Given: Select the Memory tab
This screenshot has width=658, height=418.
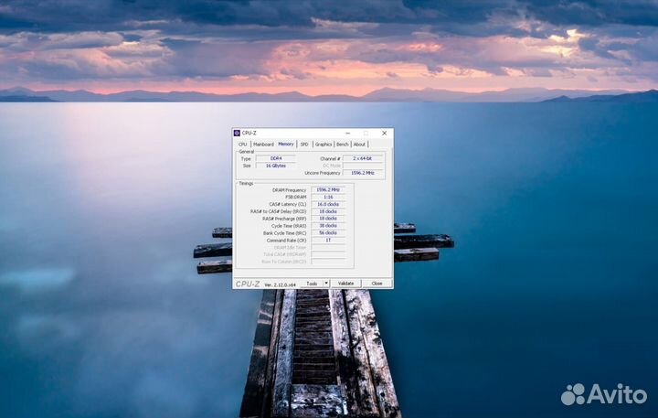Looking at the screenshot, I should [286, 144].
